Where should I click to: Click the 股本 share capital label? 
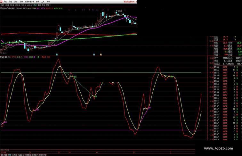point(230,58)
